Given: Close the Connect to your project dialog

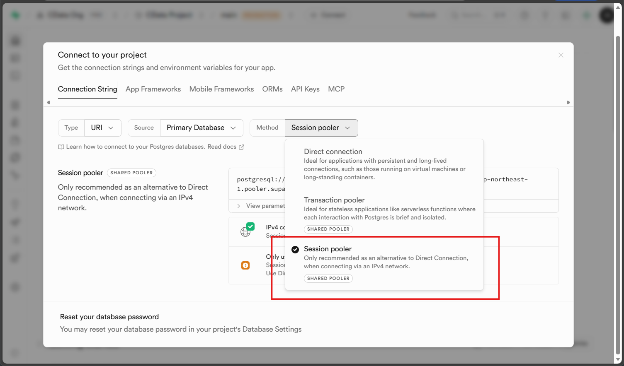Looking at the screenshot, I should point(561,55).
